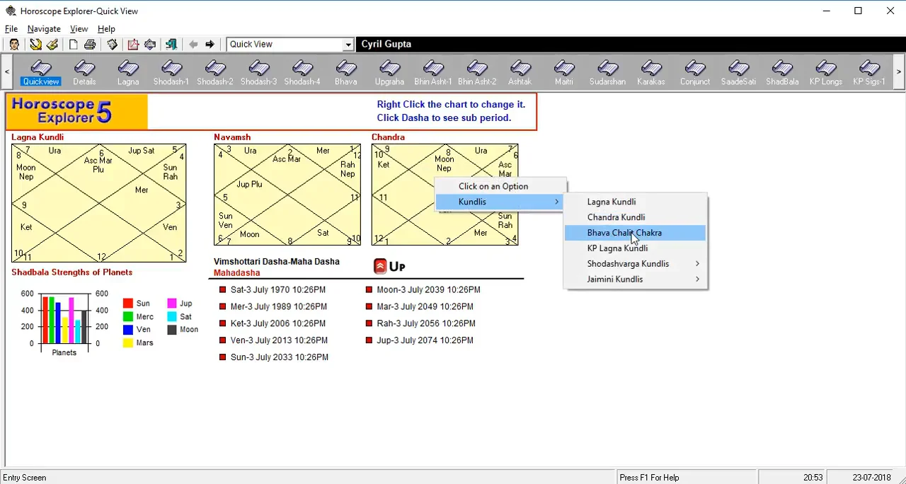
Task: Click the forward arrow navigation icon
Action: 210,45
